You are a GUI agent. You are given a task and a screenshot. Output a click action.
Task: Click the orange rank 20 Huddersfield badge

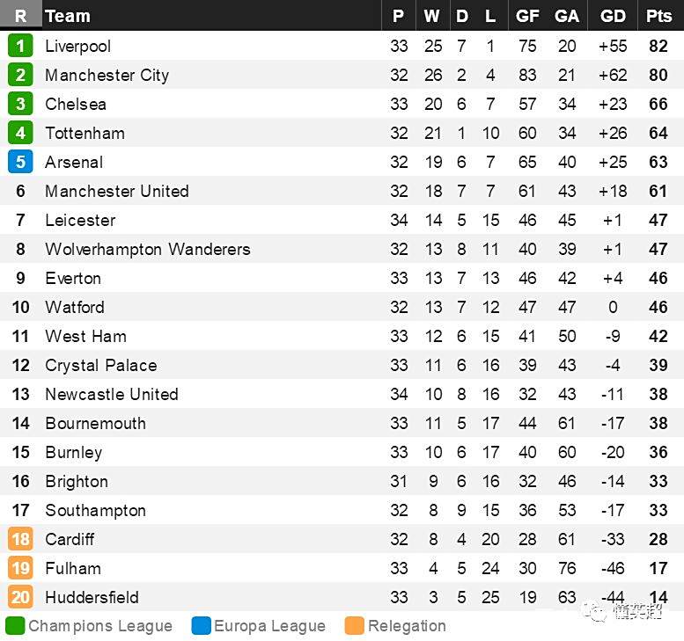(x=20, y=597)
